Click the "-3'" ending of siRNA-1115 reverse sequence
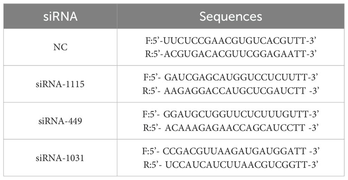 coord(312,90)
